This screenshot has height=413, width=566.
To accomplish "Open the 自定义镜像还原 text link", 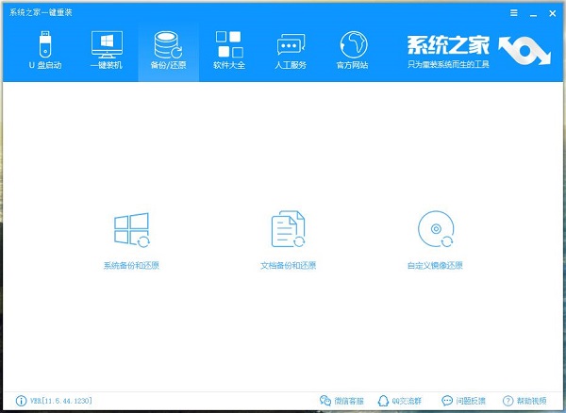I will point(435,266).
